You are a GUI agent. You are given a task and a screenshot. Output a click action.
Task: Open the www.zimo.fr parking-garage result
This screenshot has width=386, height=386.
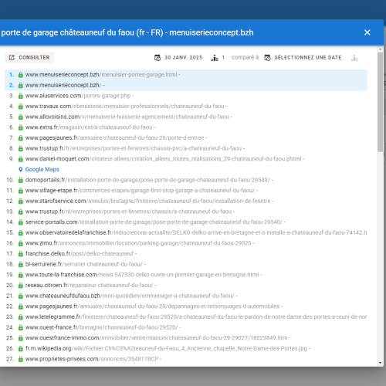(x=138, y=243)
